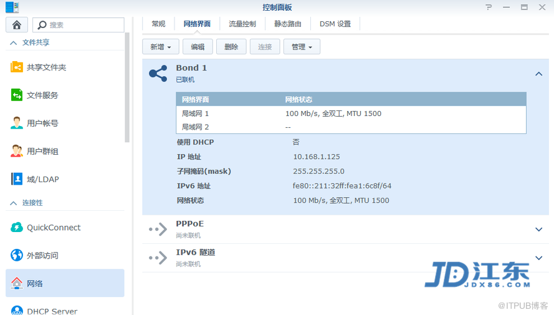554x315 pixels.
Task: Click the Bond 1 share icon
Action: [x=158, y=73]
